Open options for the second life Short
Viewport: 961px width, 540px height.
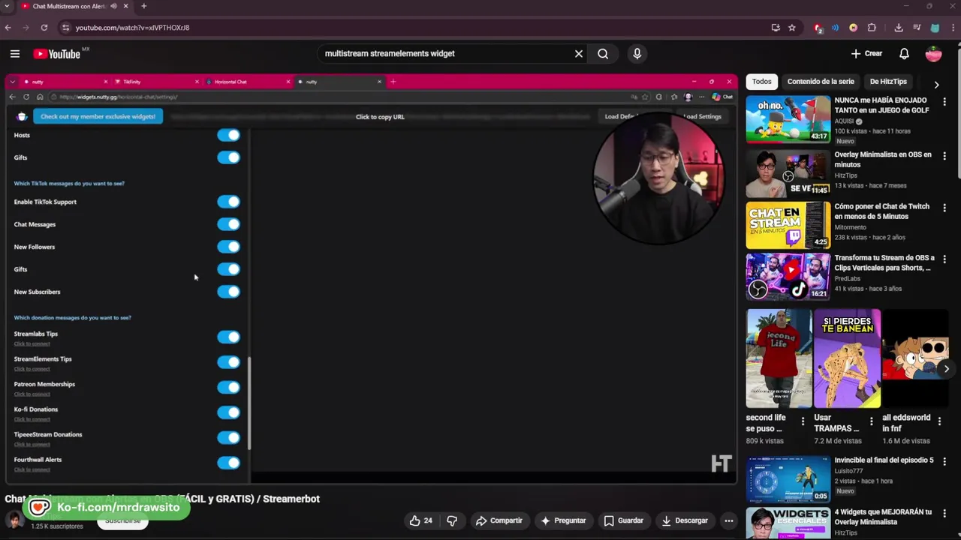(x=803, y=421)
